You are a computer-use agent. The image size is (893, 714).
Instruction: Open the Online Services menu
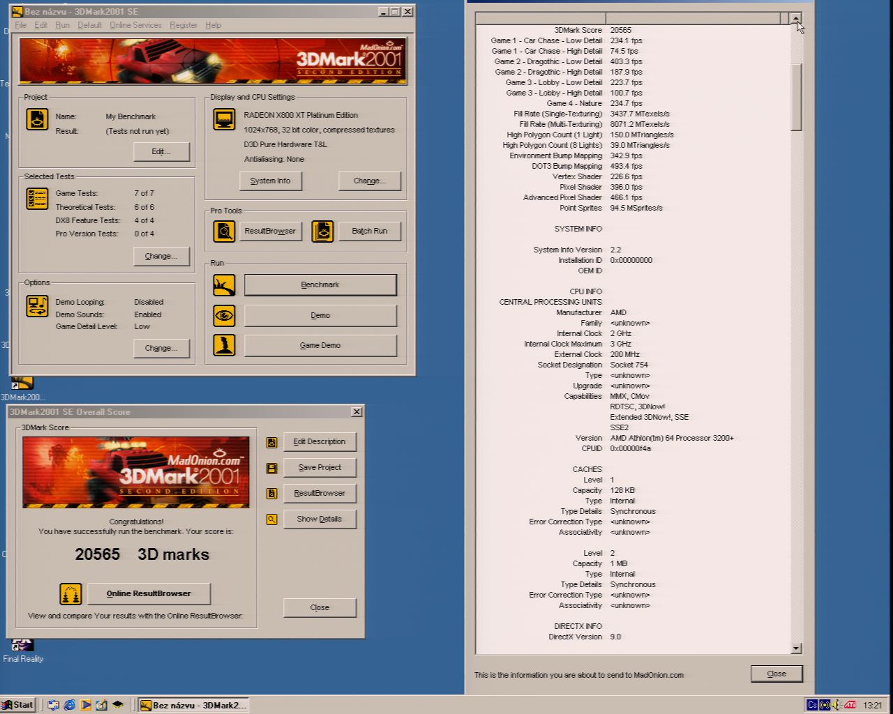tap(135, 25)
